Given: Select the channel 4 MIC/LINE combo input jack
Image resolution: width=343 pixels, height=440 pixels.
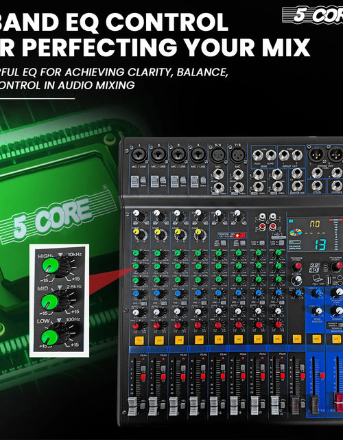Looking at the screenshot, I should point(198,155).
